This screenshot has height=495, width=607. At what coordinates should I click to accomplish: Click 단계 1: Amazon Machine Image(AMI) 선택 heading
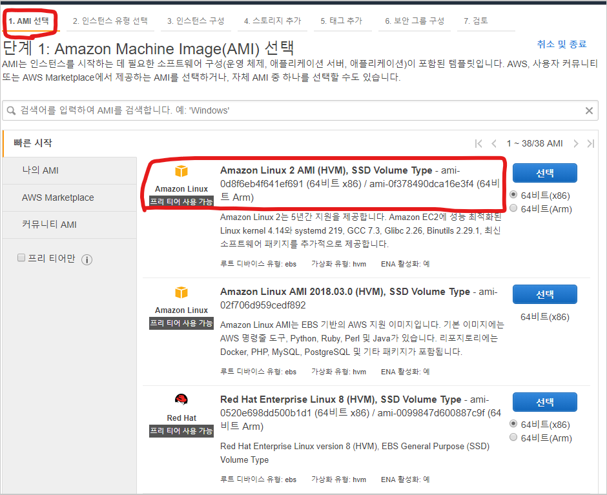tap(149, 49)
